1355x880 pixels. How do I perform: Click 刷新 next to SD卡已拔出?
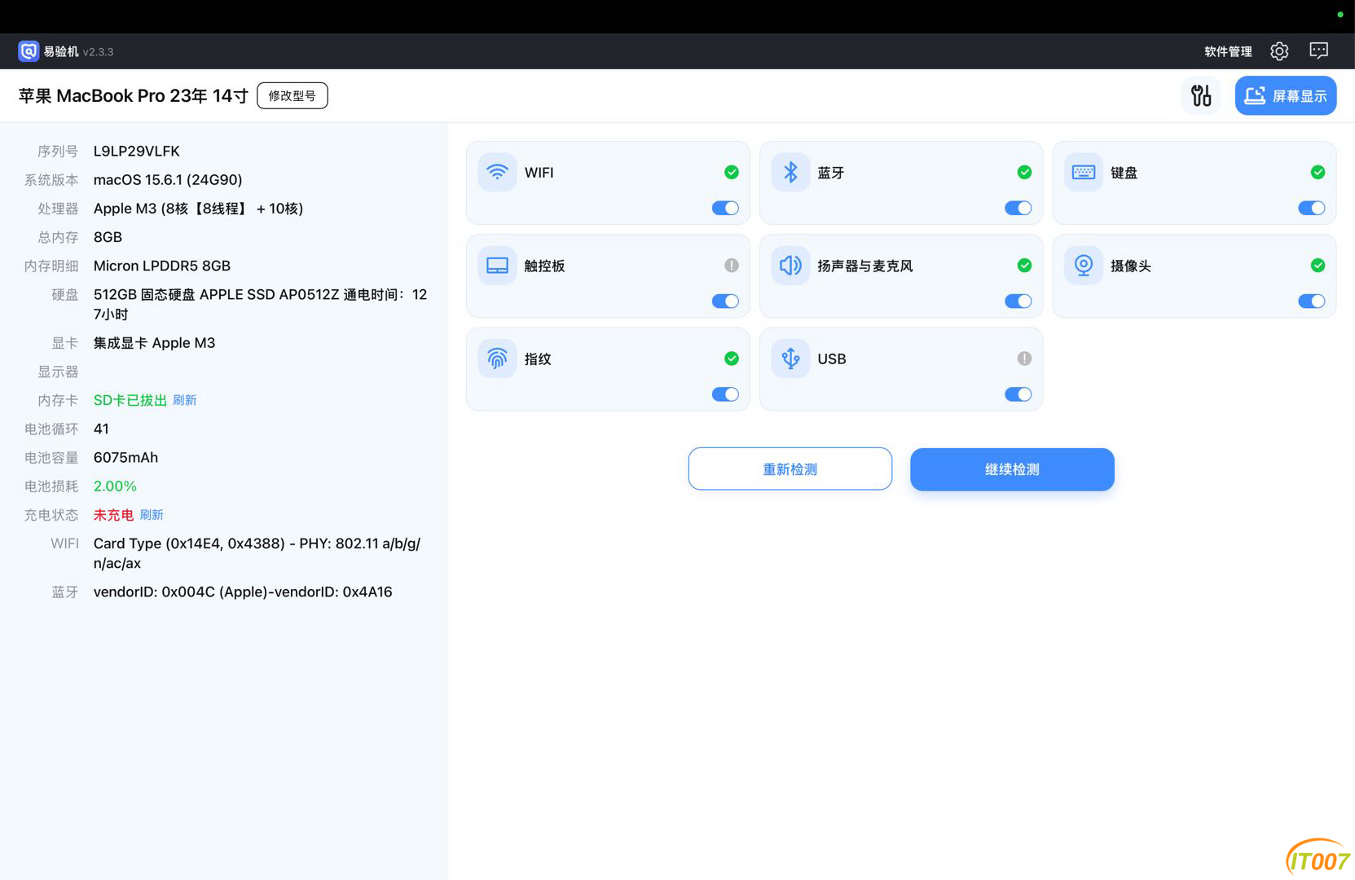pyautogui.click(x=185, y=400)
